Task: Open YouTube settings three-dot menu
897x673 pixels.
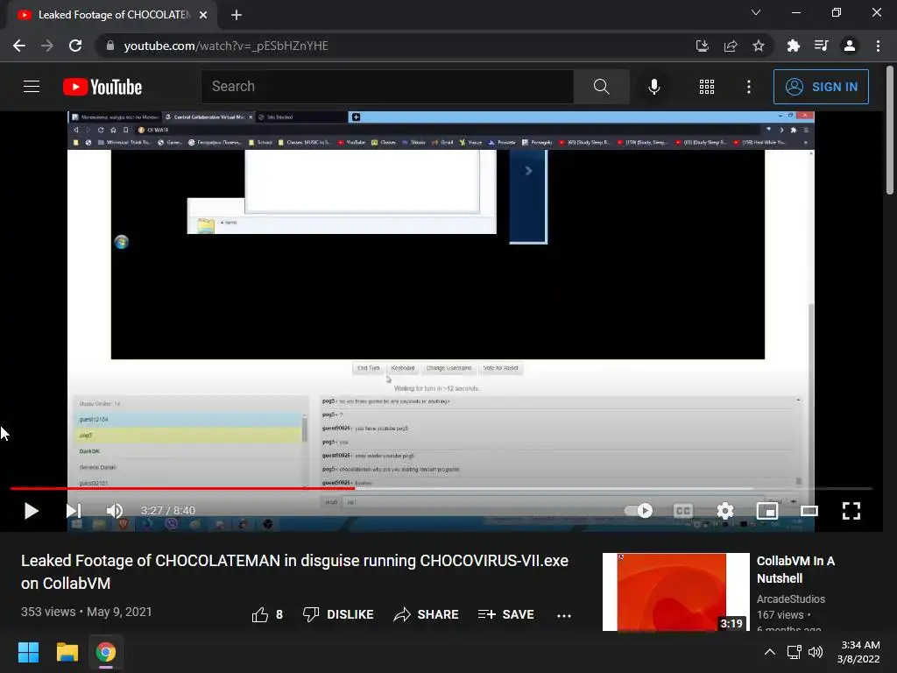Action: (749, 87)
